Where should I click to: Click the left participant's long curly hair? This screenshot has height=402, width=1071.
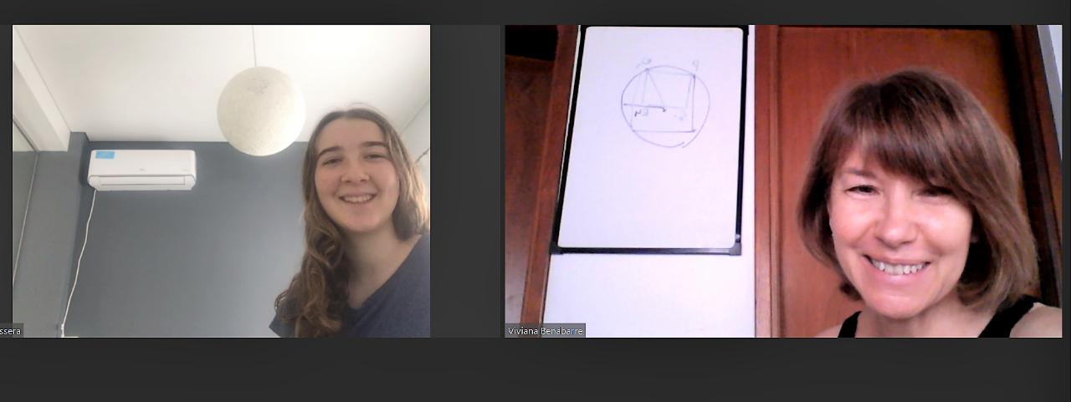tap(310, 276)
